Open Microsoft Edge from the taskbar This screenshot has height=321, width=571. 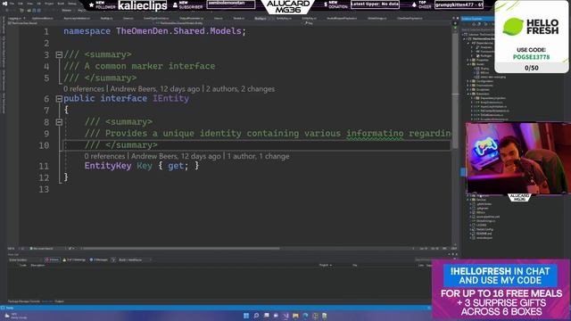[x=305, y=316]
